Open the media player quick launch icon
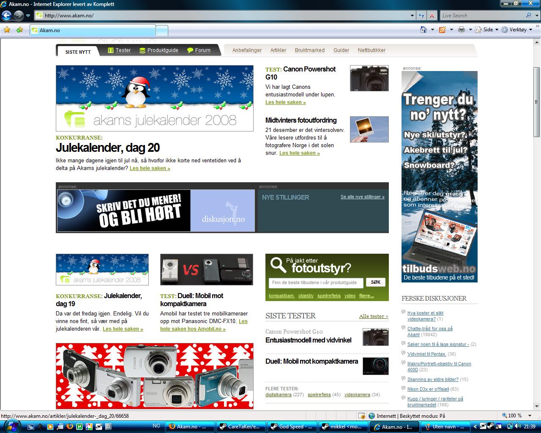This screenshot has width=541, height=433. click(50, 427)
